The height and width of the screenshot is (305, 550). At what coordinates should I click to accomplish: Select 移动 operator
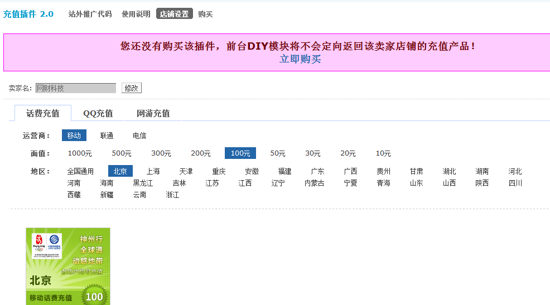(x=74, y=135)
